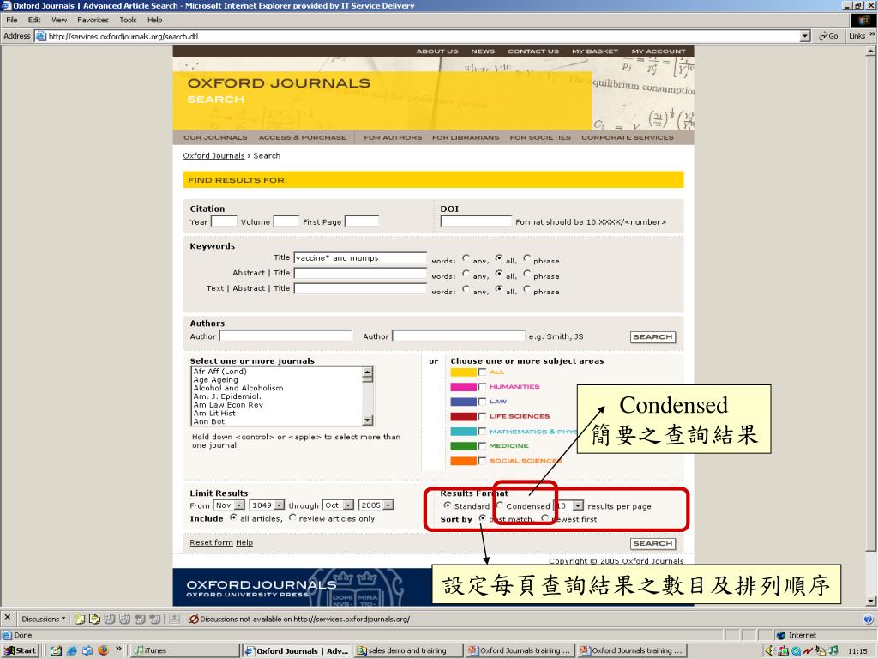878x659 pixels.
Task: Tick the MEDICINE subject checkbox
Action: pos(482,446)
